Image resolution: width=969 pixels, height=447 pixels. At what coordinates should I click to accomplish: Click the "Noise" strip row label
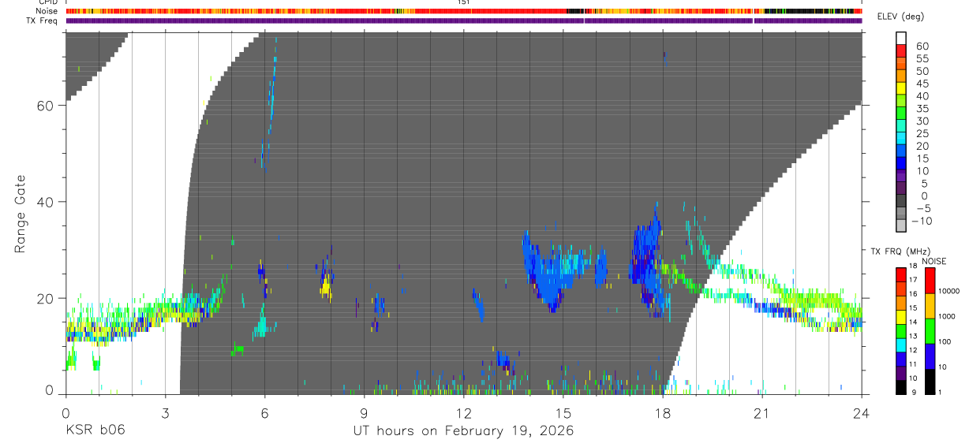(47, 11)
